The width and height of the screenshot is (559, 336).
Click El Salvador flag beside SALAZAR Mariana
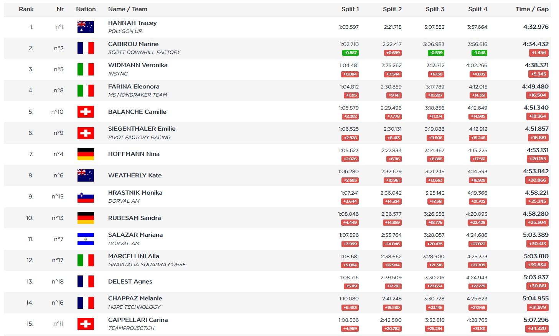(x=86, y=239)
